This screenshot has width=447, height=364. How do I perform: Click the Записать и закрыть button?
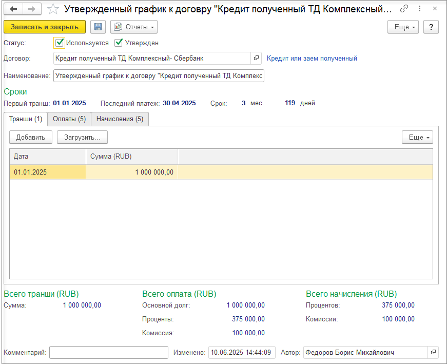45,27
